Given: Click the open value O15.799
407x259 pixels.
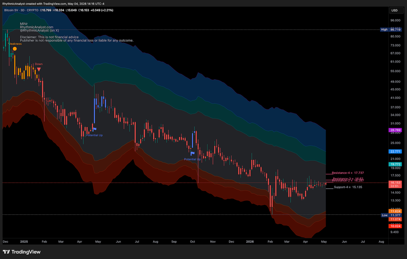Looking at the screenshot, I should point(46,10).
